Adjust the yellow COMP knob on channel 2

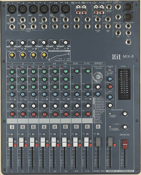(x=23, y=55)
